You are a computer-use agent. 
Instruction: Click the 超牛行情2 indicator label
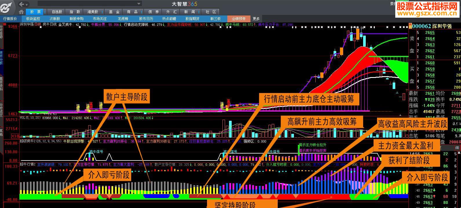point(28,164)
